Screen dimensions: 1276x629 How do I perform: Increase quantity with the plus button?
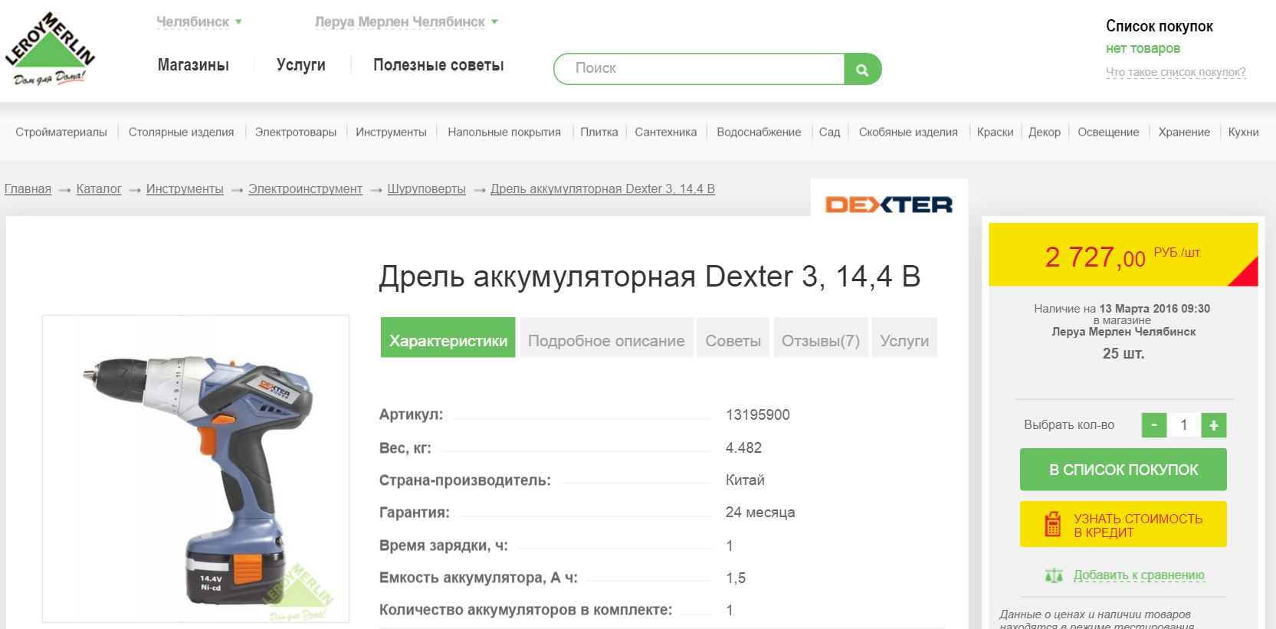(1213, 425)
